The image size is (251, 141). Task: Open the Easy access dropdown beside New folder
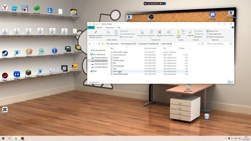pos(183,34)
